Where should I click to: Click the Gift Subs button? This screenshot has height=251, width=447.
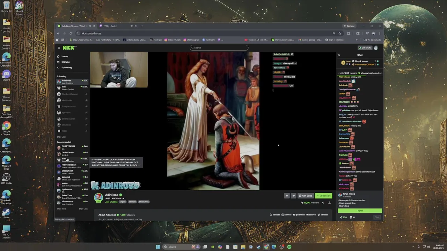click(x=306, y=196)
